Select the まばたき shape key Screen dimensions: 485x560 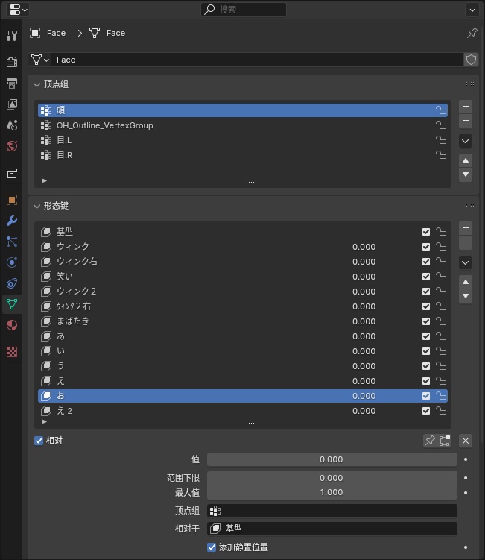click(243, 321)
